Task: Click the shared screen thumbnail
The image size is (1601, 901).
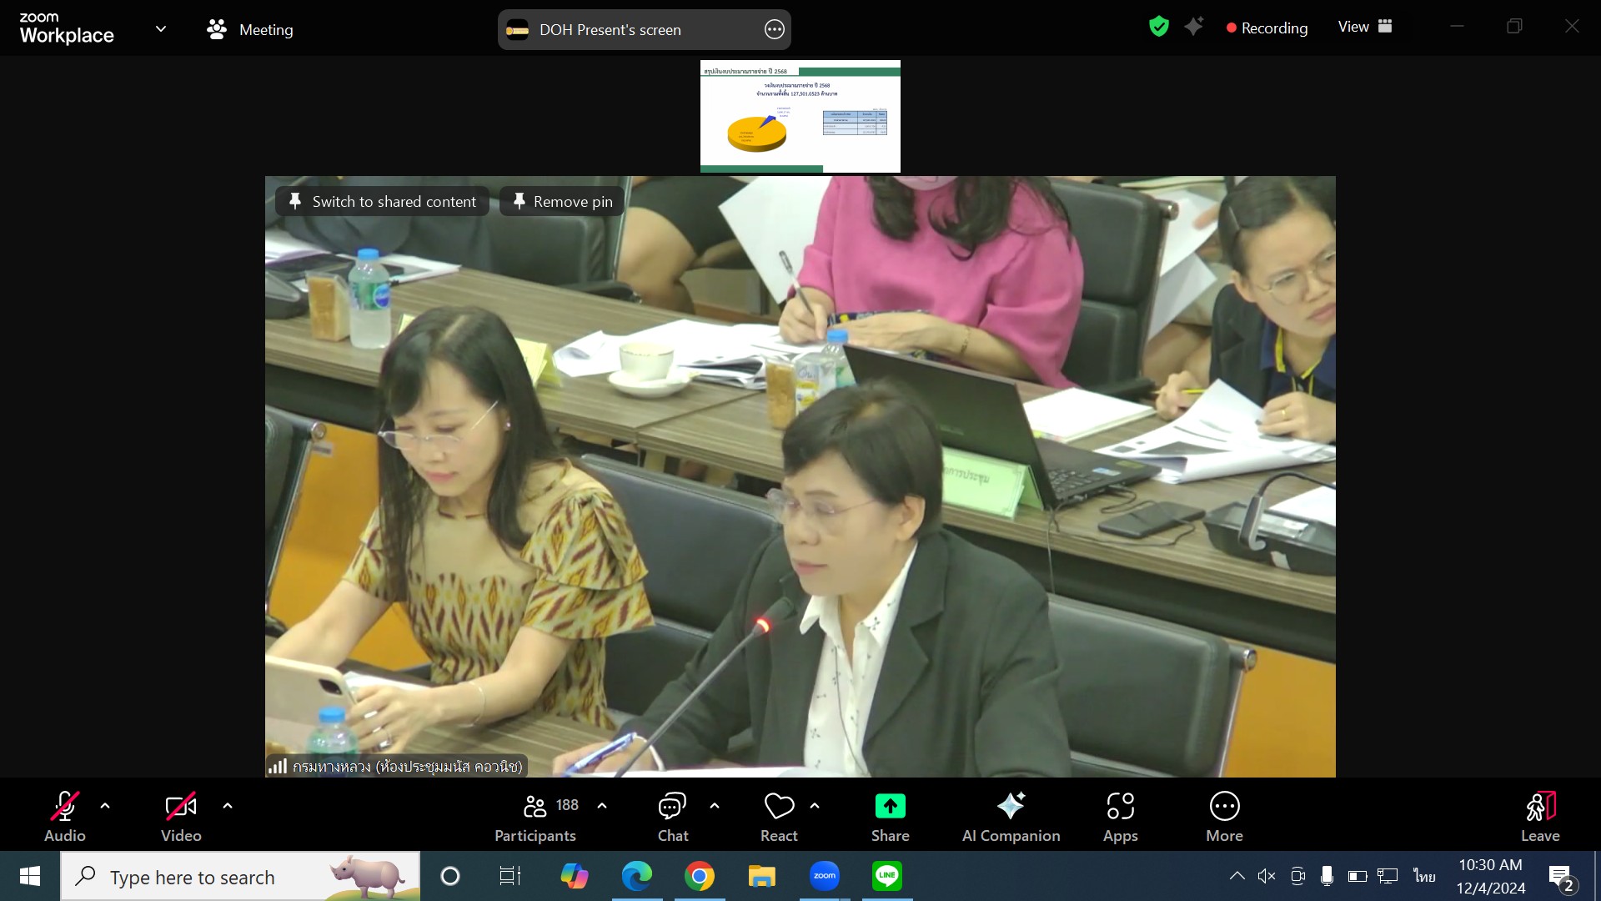Action: click(800, 116)
